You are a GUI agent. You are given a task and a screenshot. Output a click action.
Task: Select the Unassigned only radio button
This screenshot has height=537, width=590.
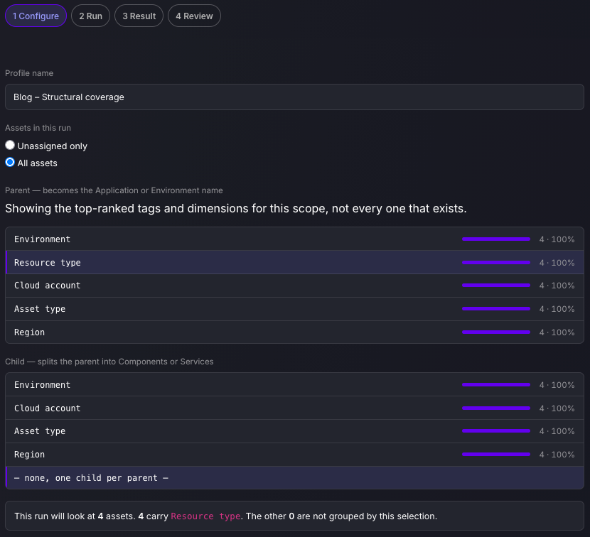10,145
